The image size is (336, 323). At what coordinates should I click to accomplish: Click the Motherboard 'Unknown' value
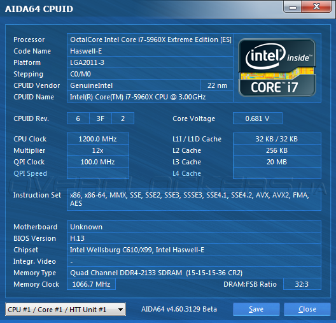(194, 227)
